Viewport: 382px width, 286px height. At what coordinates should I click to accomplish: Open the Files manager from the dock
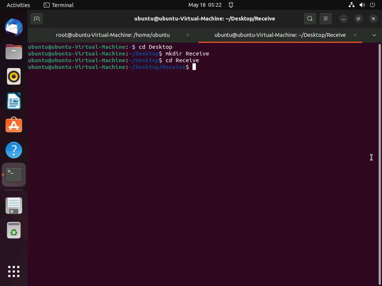tap(14, 52)
